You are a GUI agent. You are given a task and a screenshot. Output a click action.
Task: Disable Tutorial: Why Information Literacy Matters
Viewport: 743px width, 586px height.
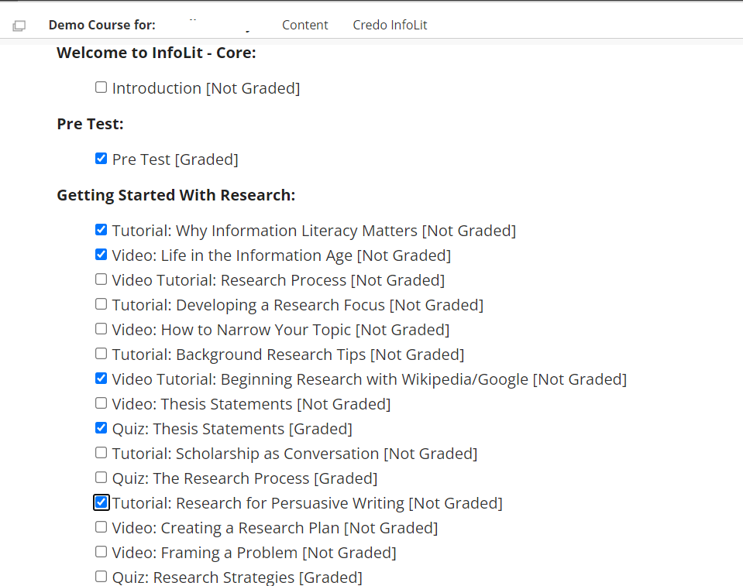(101, 229)
